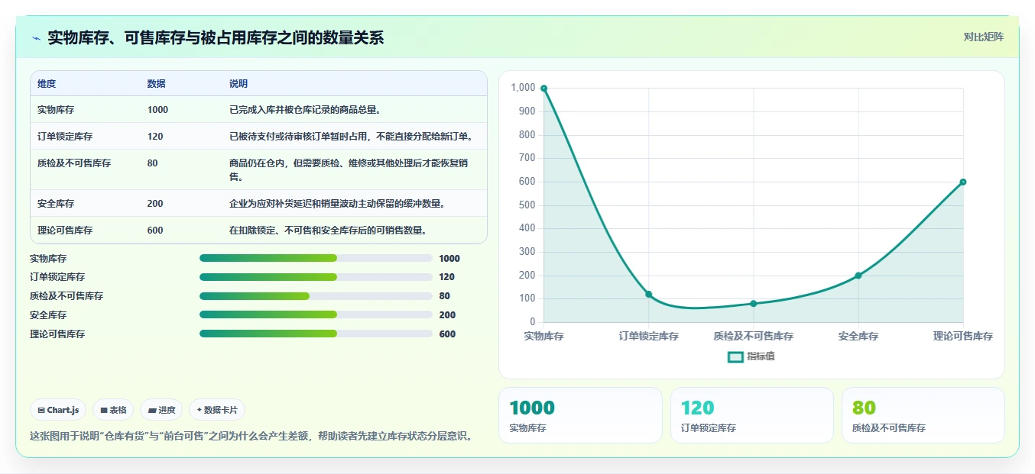Click the 指标值 legend color box
The image size is (1035, 474).
735,356
